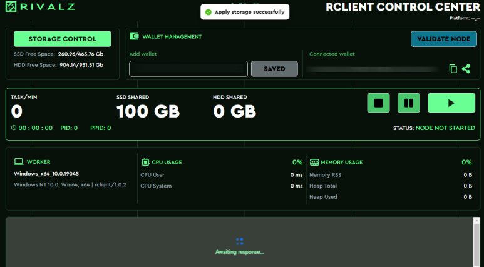Click the Add wallet input field
Screen dimensions: 484x267
[188, 68]
